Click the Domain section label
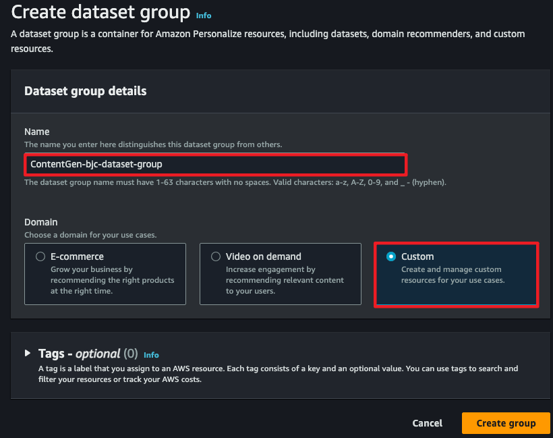The height and width of the screenshot is (438, 553). (41, 222)
